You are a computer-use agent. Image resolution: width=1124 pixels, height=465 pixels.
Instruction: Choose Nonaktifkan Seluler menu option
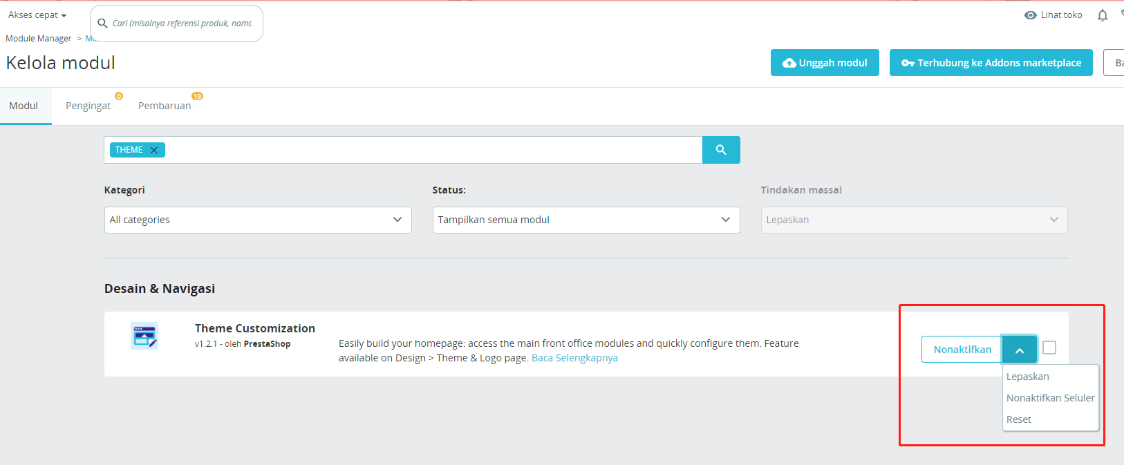[x=1050, y=398]
